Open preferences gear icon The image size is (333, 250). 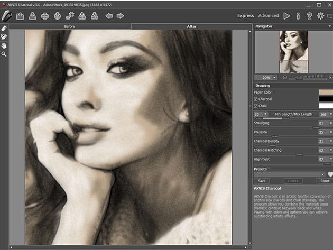(320, 16)
